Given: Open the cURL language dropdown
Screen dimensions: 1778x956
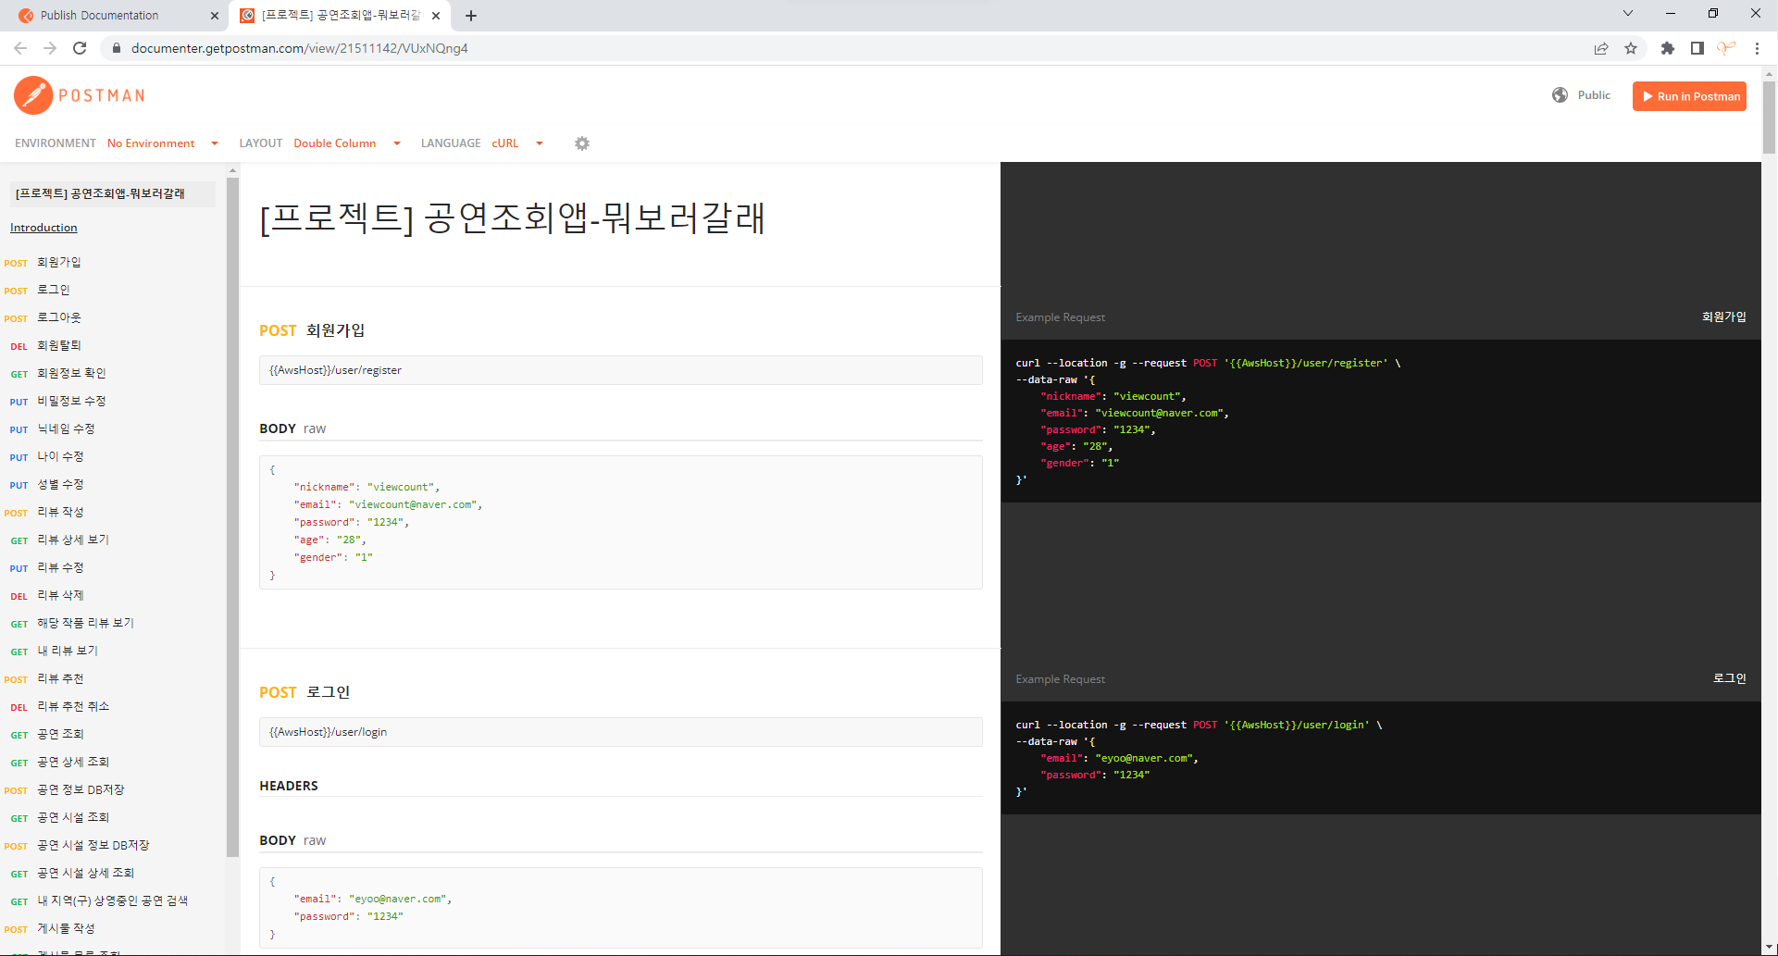Looking at the screenshot, I should 517,143.
